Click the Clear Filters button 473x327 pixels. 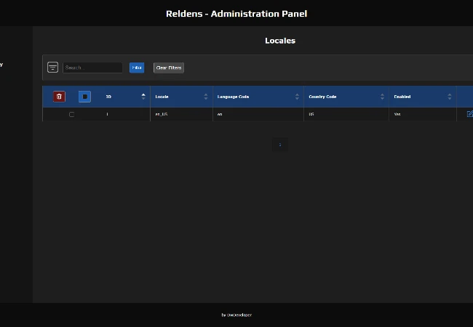click(x=169, y=68)
